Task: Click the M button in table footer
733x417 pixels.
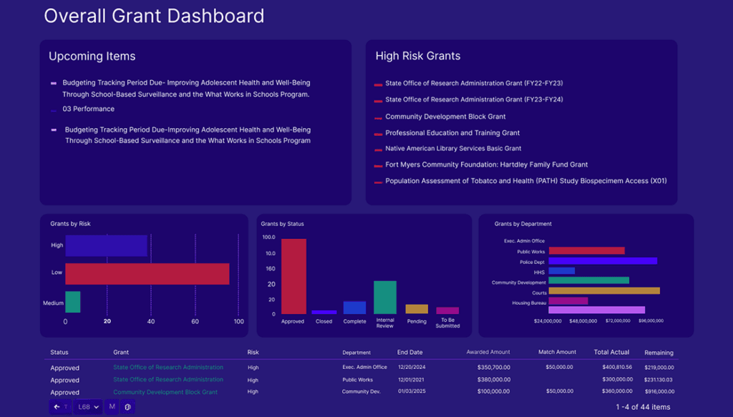Action: (112, 407)
